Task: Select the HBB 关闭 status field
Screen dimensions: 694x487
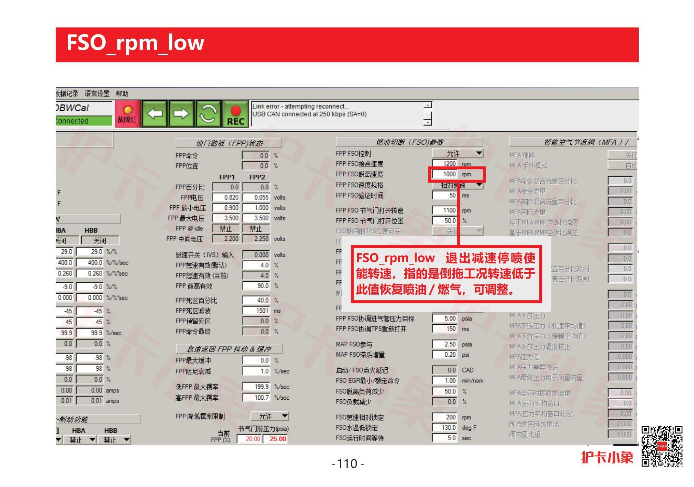Action: (100, 241)
